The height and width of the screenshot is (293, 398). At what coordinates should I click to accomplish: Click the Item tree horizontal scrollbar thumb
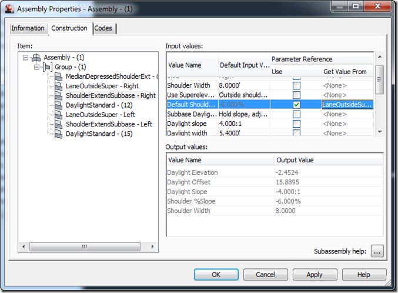point(85,247)
